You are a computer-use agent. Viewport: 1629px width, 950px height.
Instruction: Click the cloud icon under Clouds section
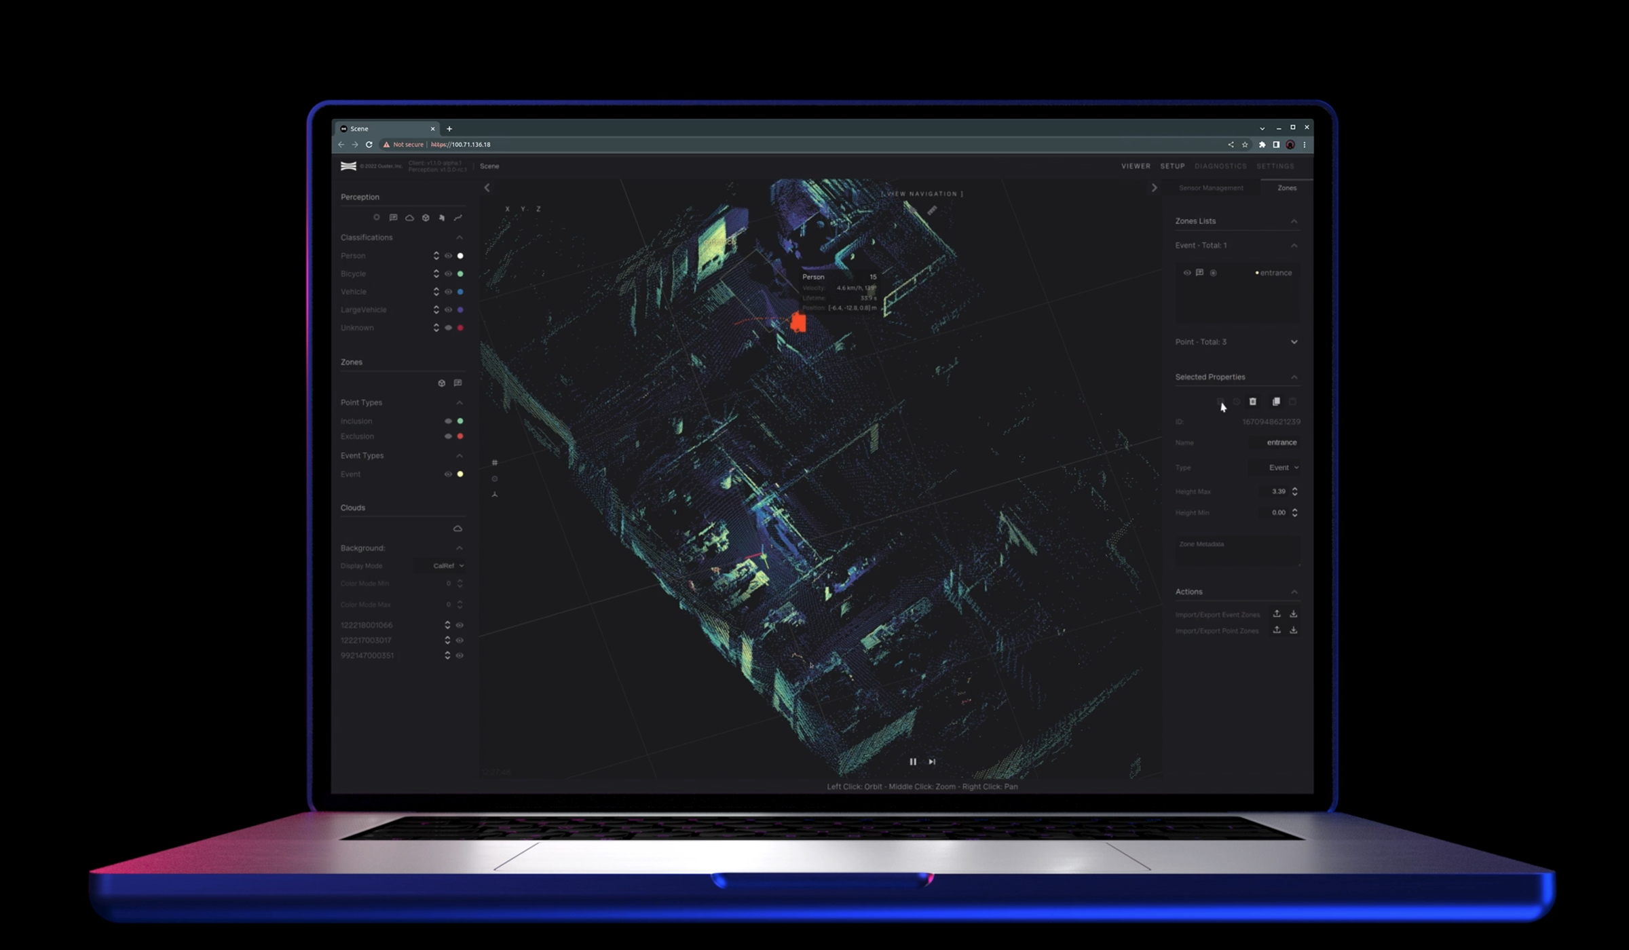[x=457, y=529]
